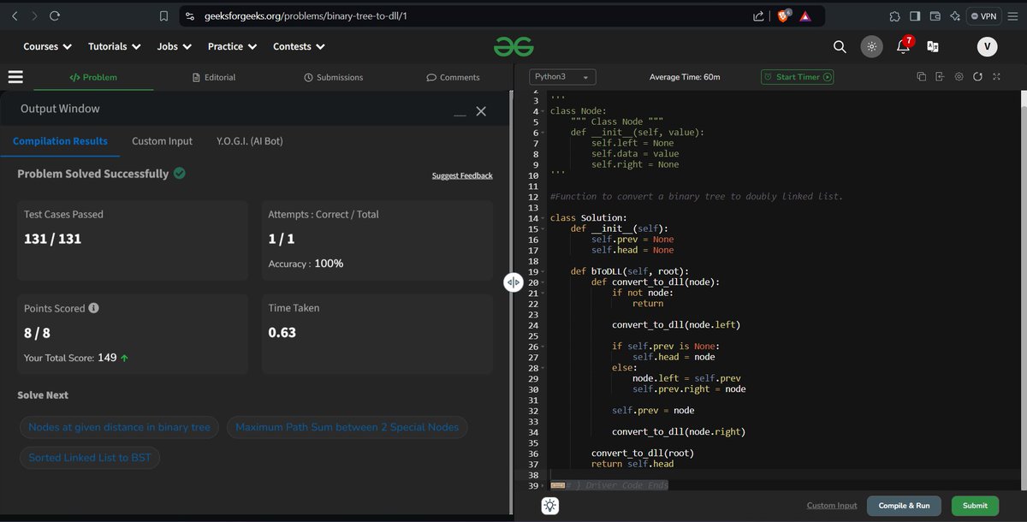This screenshot has width=1027, height=522.
Task: Open Brave Leo AI sparkle icon
Action: pyautogui.click(x=955, y=16)
